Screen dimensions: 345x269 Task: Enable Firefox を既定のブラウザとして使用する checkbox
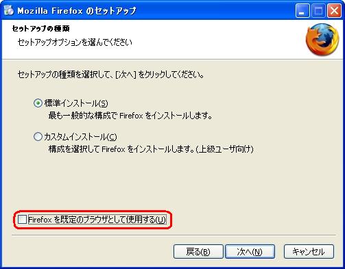click(22, 220)
